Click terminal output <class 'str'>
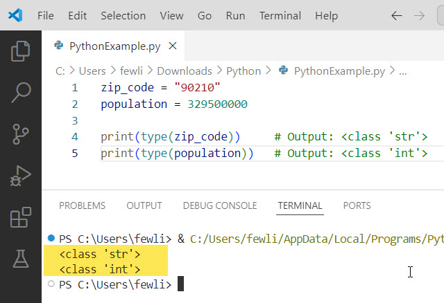 pos(100,254)
